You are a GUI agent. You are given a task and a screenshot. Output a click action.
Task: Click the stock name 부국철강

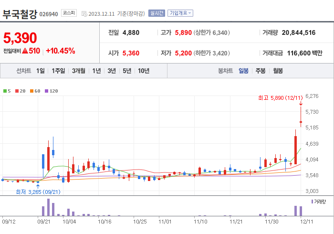20,14
